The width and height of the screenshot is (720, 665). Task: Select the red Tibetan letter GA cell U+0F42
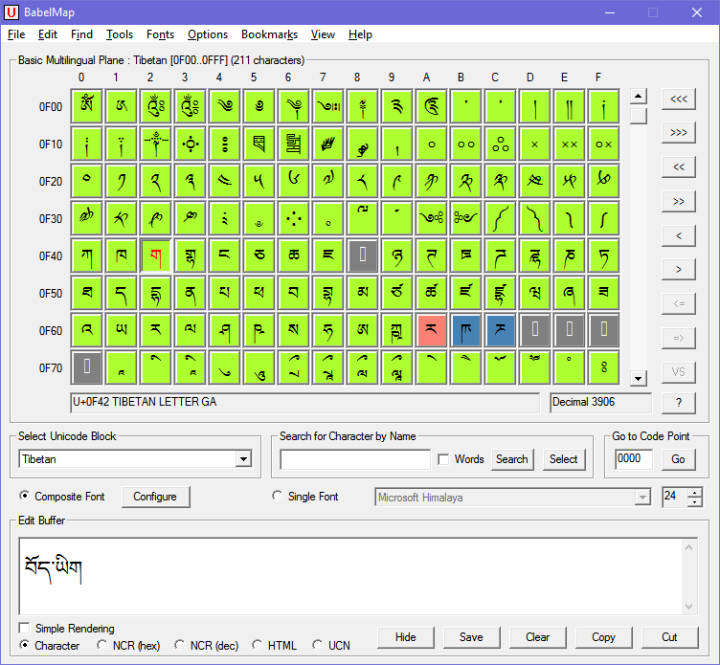coord(156,256)
